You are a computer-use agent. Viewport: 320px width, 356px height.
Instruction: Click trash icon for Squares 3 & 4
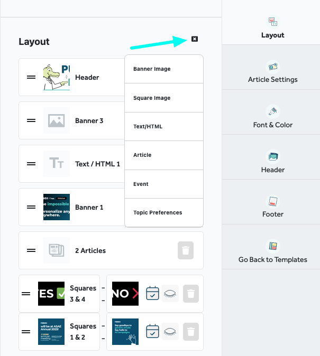pyautogui.click(x=190, y=294)
